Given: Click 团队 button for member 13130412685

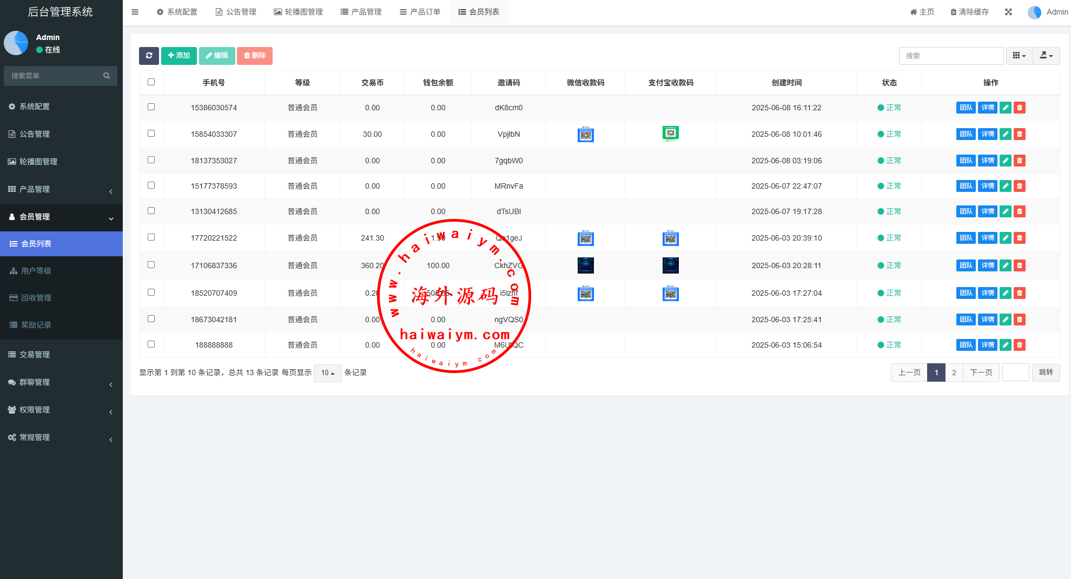Looking at the screenshot, I should tap(966, 211).
